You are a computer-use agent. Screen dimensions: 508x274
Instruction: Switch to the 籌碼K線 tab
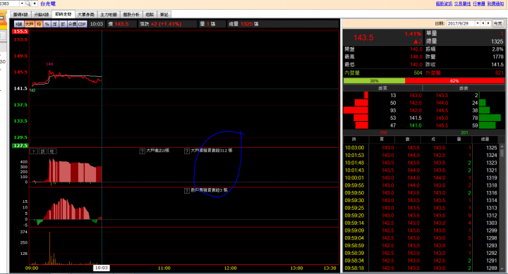(x=20, y=15)
